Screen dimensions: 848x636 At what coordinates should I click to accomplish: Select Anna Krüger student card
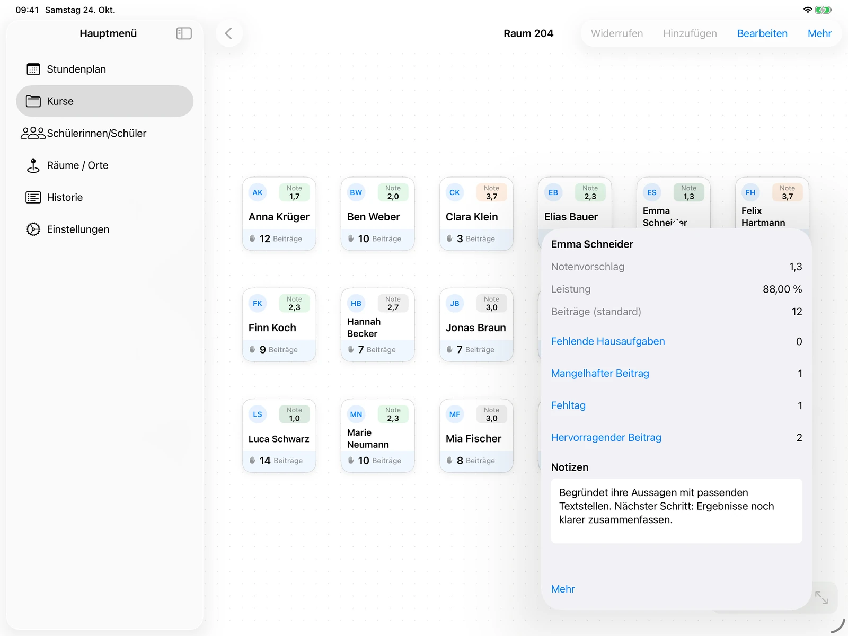(x=279, y=214)
